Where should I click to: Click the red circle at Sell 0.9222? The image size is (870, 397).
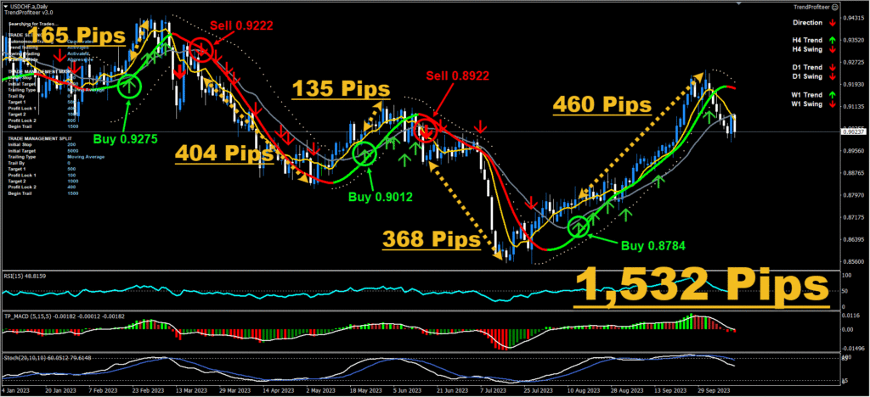click(201, 49)
